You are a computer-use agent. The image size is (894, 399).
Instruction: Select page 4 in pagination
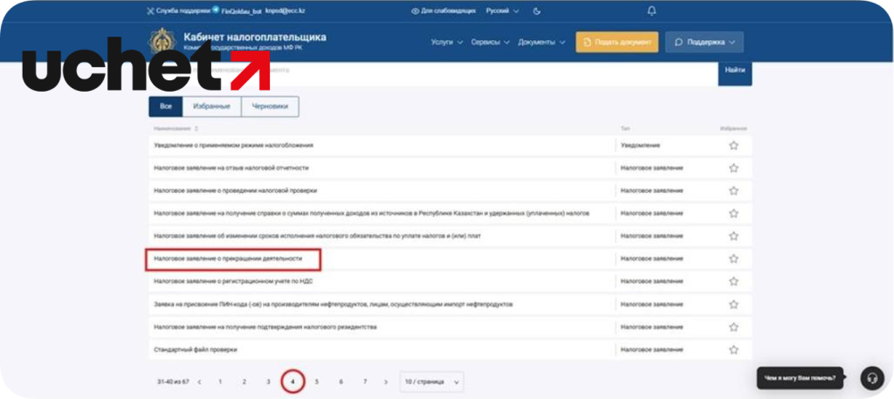pyautogui.click(x=292, y=382)
